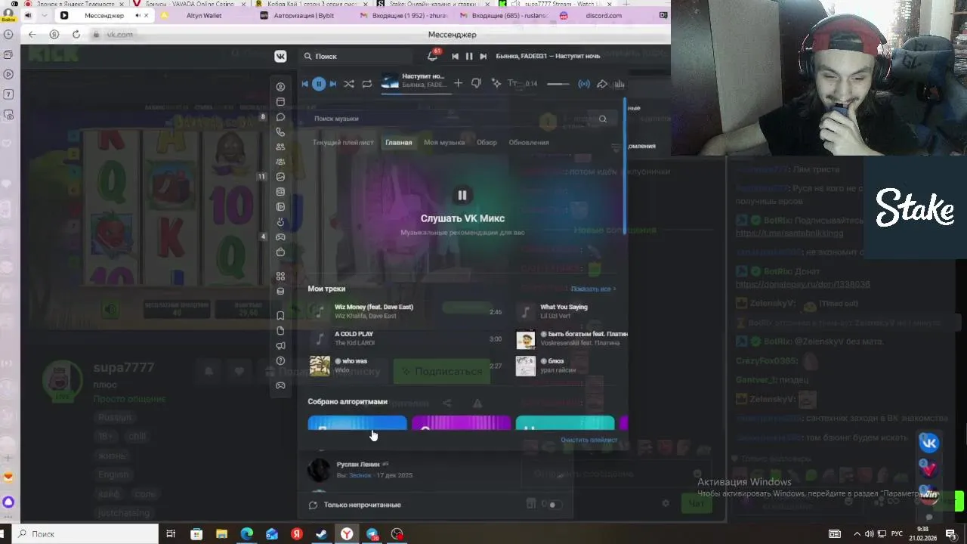The width and height of the screenshot is (967, 544).
Task: Open Показать все link for Мои треки
Action: click(593, 289)
